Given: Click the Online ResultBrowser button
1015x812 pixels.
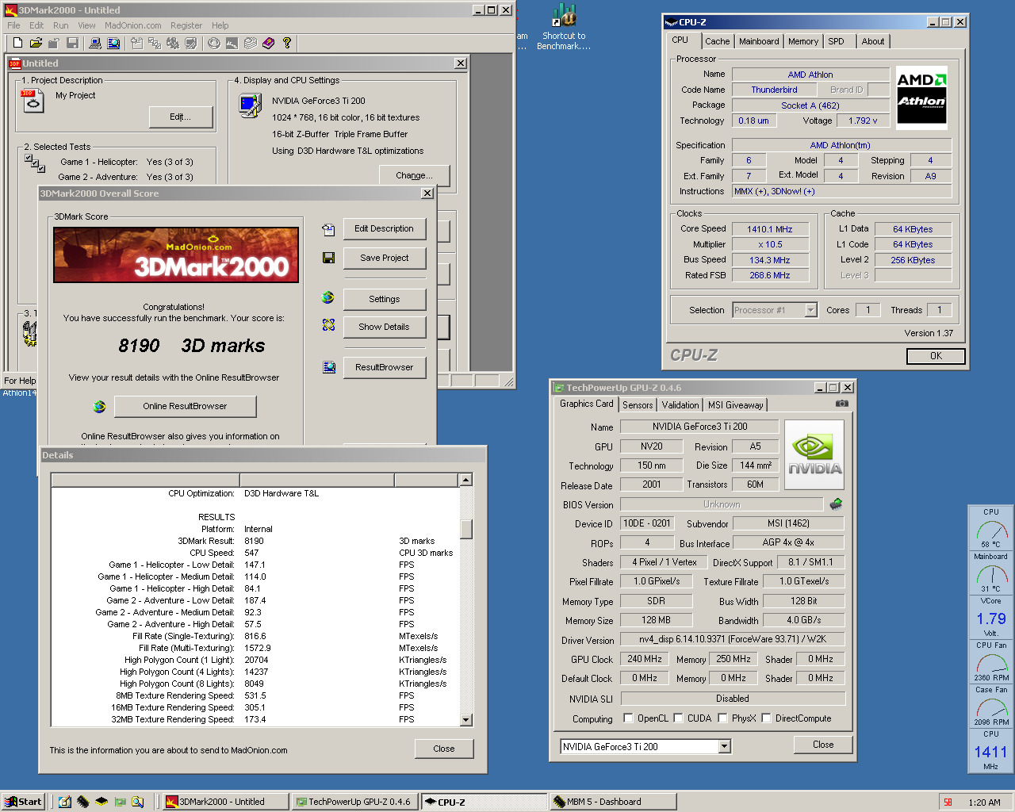Looking at the screenshot, I should pyautogui.click(x=185, y=406).
